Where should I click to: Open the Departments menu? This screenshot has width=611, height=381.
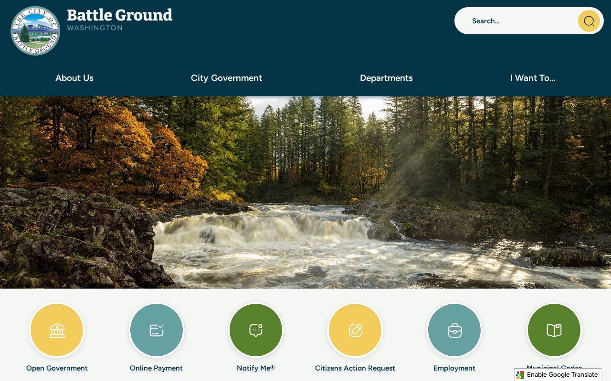(x=386, y=78)
